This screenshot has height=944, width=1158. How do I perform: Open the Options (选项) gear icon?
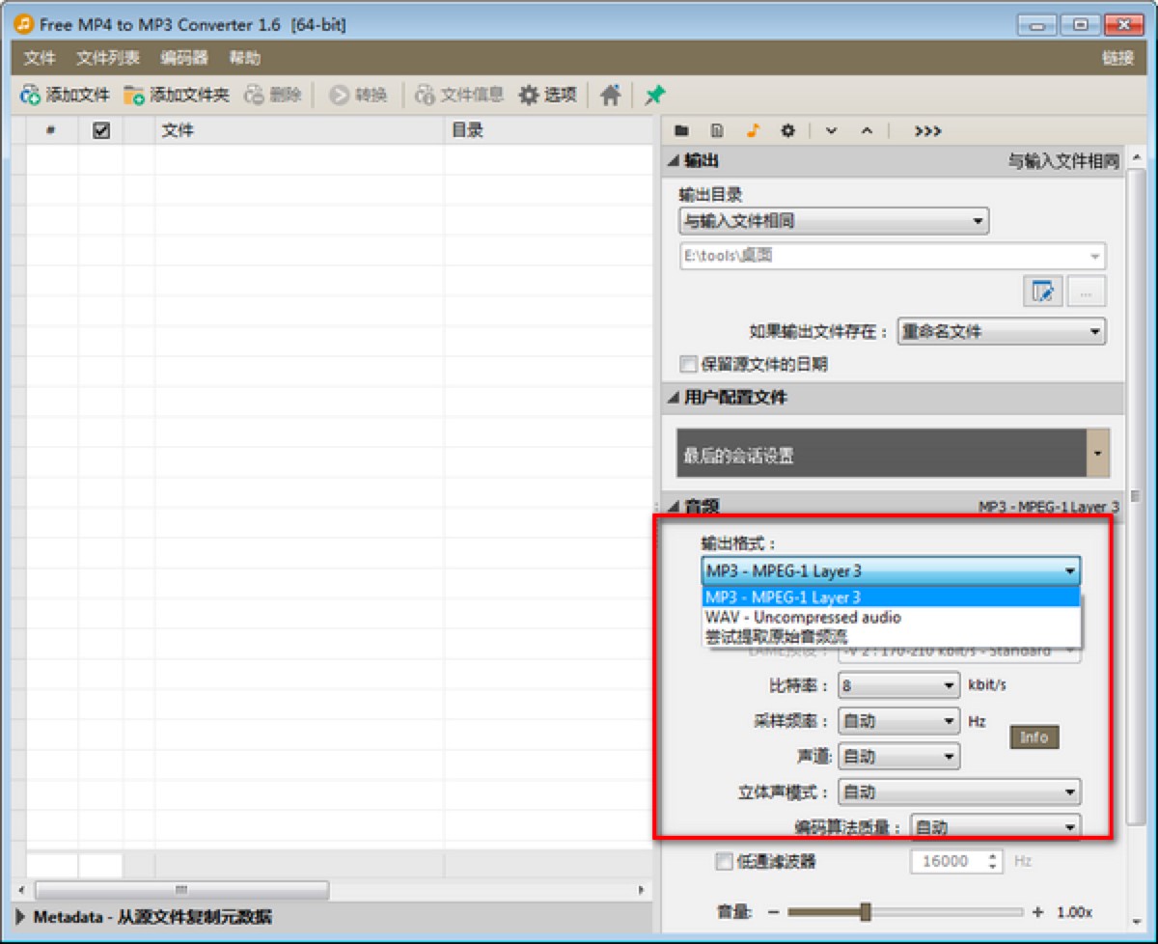(547, 94)
